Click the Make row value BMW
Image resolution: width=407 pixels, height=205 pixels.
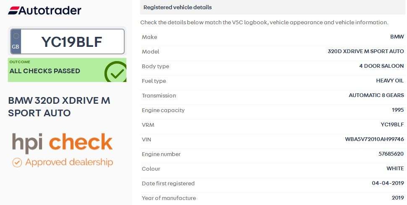397,37
